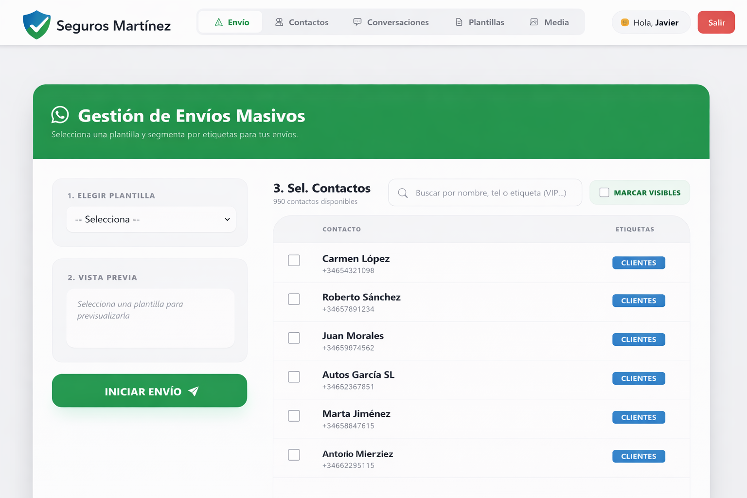Click the Clientes tag on Marta Jiménez

click(x=639, y=417)
